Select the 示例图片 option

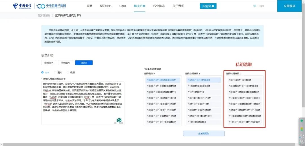[66, 63]
